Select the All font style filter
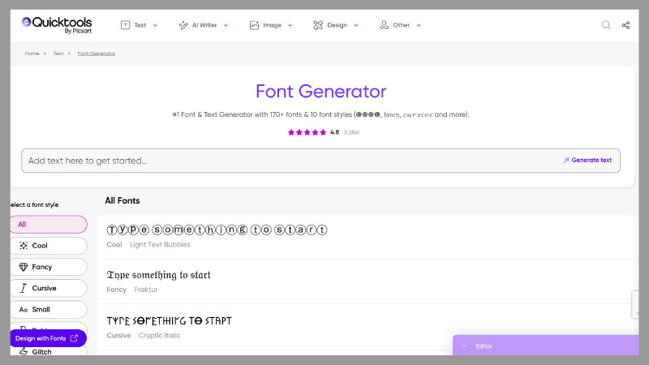 click(x=49, y=225)
